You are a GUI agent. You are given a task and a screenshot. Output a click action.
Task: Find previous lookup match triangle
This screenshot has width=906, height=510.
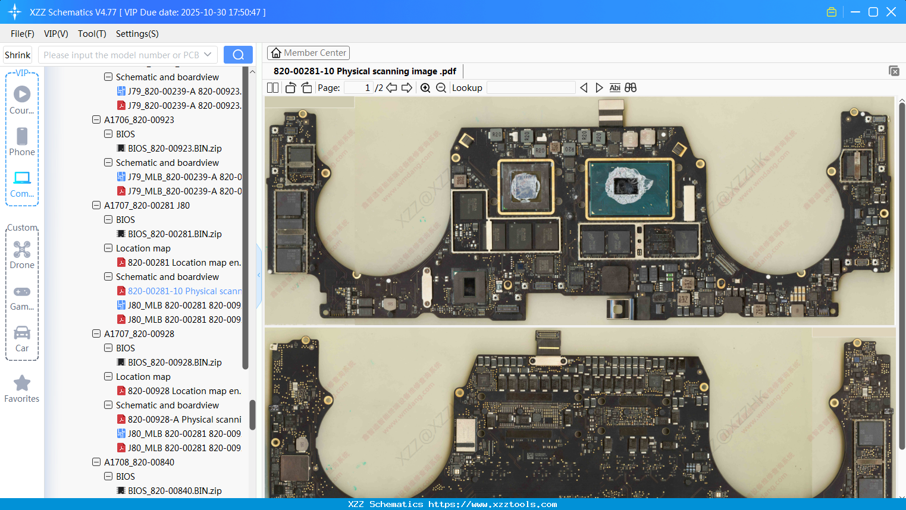pos(584,88)
